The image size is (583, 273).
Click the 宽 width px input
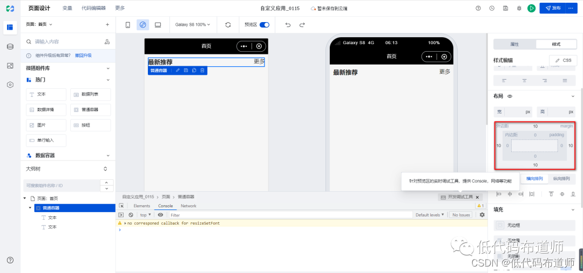[513, 111]
